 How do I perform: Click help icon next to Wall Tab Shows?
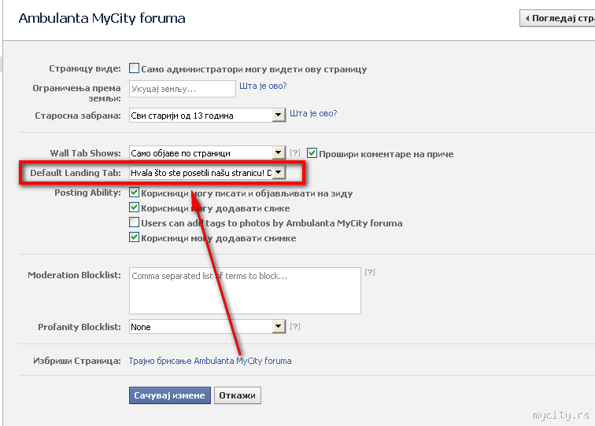(x=295, y=153)
